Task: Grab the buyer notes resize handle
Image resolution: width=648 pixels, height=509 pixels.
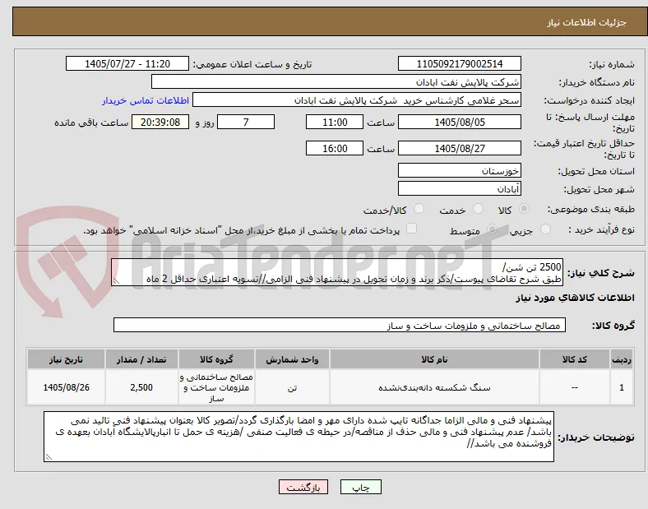Action: click(x=49, y=457)
